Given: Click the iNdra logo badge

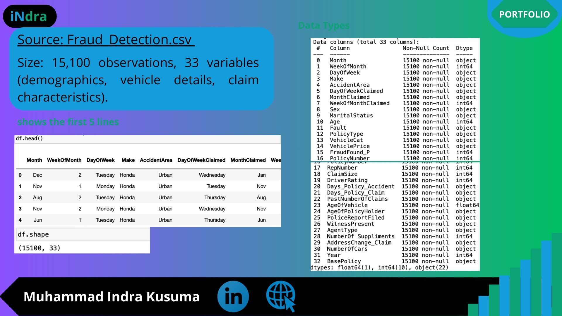Looking at the screenshot, I should 29,16.
